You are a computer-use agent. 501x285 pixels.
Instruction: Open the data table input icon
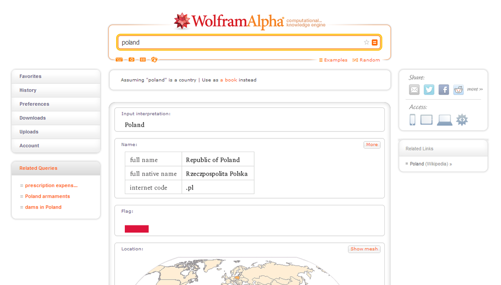pyautogui.click(x=143, y=60)
